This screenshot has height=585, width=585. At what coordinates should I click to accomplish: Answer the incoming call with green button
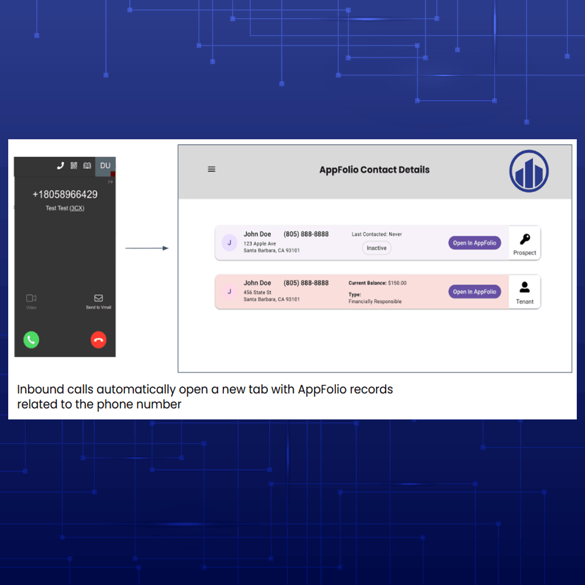32,340
